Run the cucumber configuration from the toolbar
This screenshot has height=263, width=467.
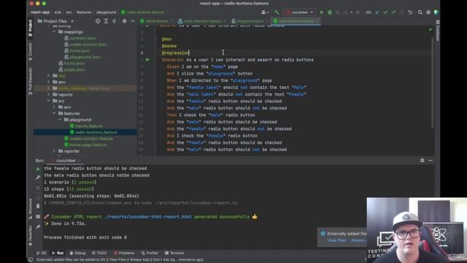322,12
